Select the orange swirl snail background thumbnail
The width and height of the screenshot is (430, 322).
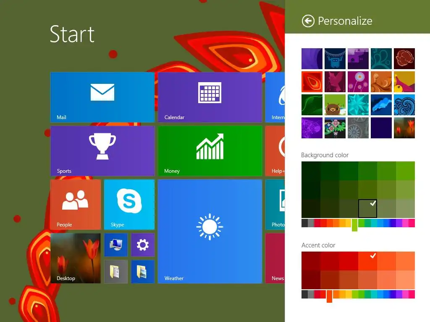point(381,82)
